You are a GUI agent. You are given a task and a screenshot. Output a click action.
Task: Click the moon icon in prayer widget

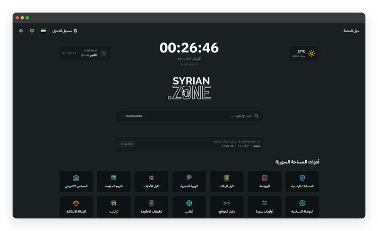[x=103, y=53]
